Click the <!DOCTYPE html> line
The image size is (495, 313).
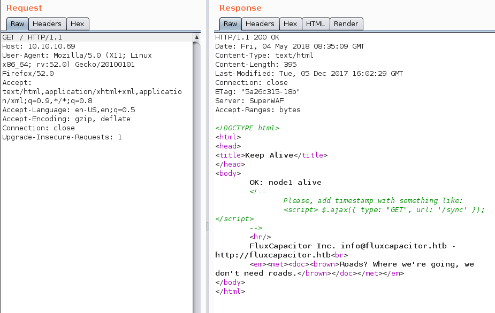coord(247,128)
